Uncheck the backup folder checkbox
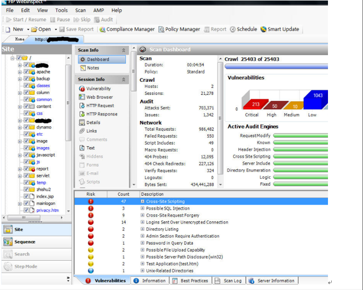 coord(26,78)
